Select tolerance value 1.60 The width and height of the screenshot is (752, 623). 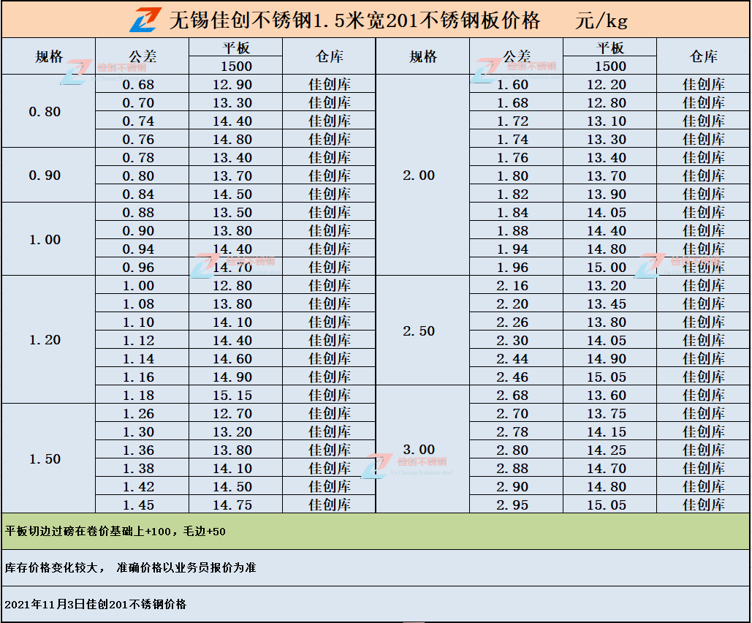[x=512, y=85]
